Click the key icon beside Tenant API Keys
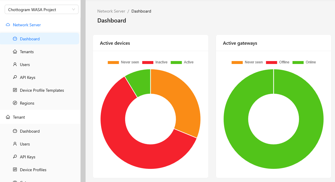The height and width of the screenshot is (182, 335). coord(15,157)
